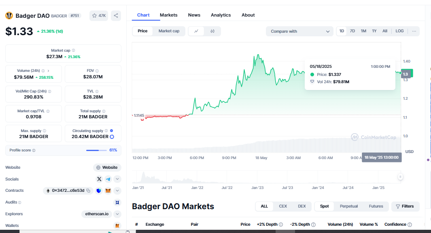Click the Profile score info icon
Image resolution: width=431 pixels, height=233 pixels.
click(34, 151)
